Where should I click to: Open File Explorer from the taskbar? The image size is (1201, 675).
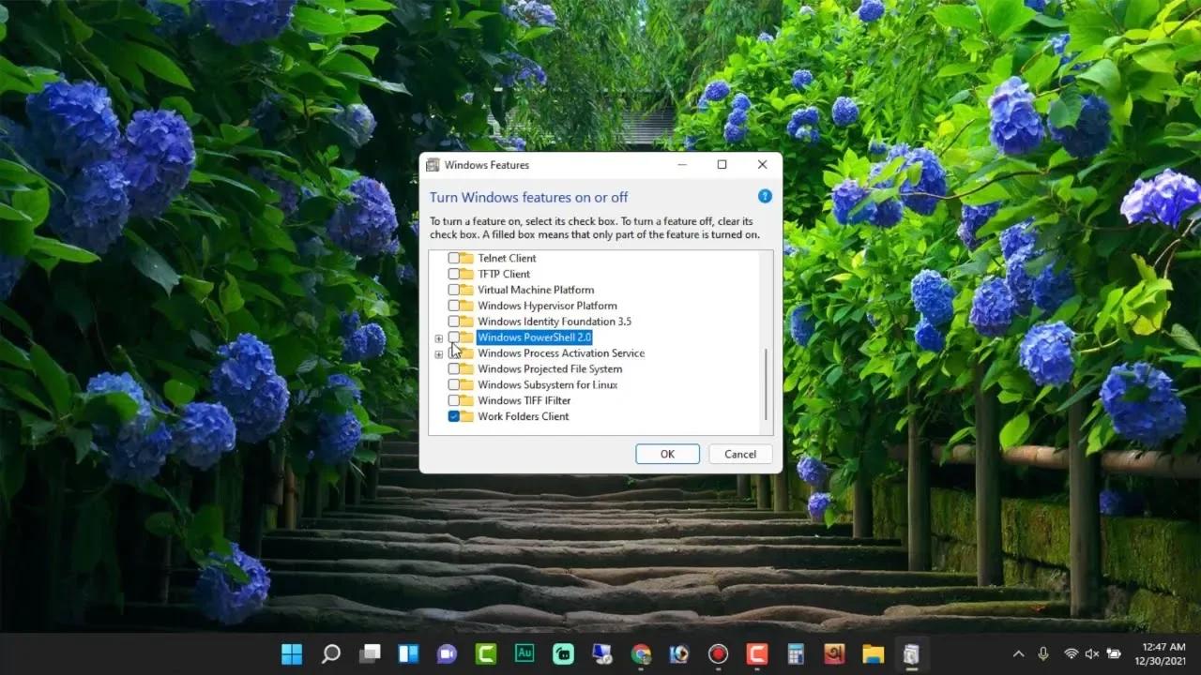(873, 653)
